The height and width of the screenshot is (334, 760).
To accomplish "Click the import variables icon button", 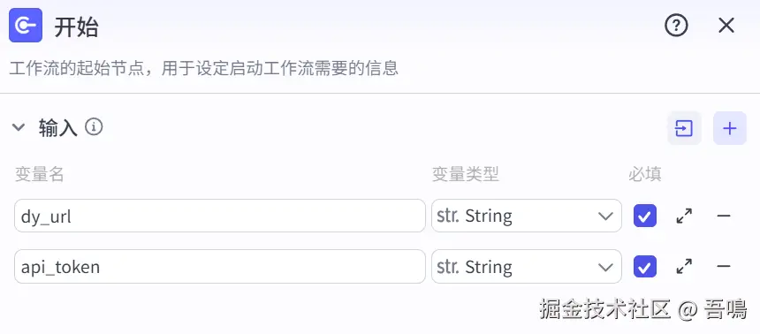I will (x=684, y=128).
